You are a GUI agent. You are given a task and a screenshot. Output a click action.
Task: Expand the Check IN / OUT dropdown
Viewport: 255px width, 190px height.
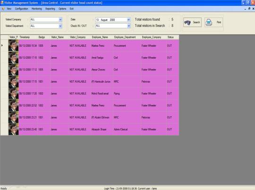[128, 26]
